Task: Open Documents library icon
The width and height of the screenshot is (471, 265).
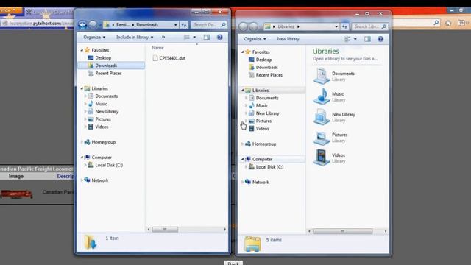Action: click(x=322, y=76)
